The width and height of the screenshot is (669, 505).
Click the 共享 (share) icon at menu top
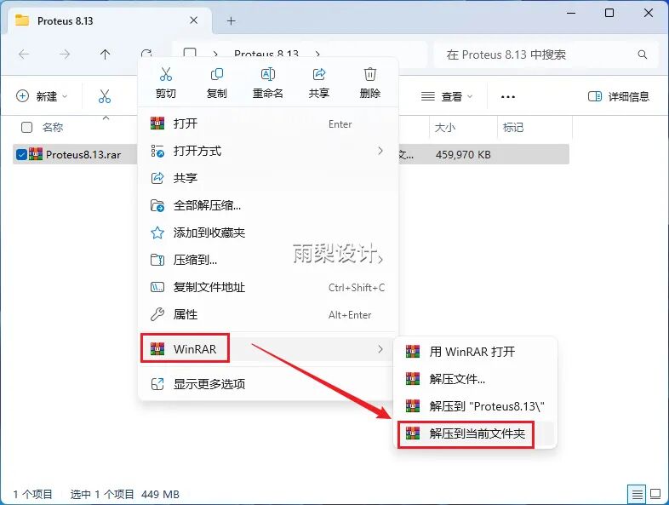click(319, 76)
